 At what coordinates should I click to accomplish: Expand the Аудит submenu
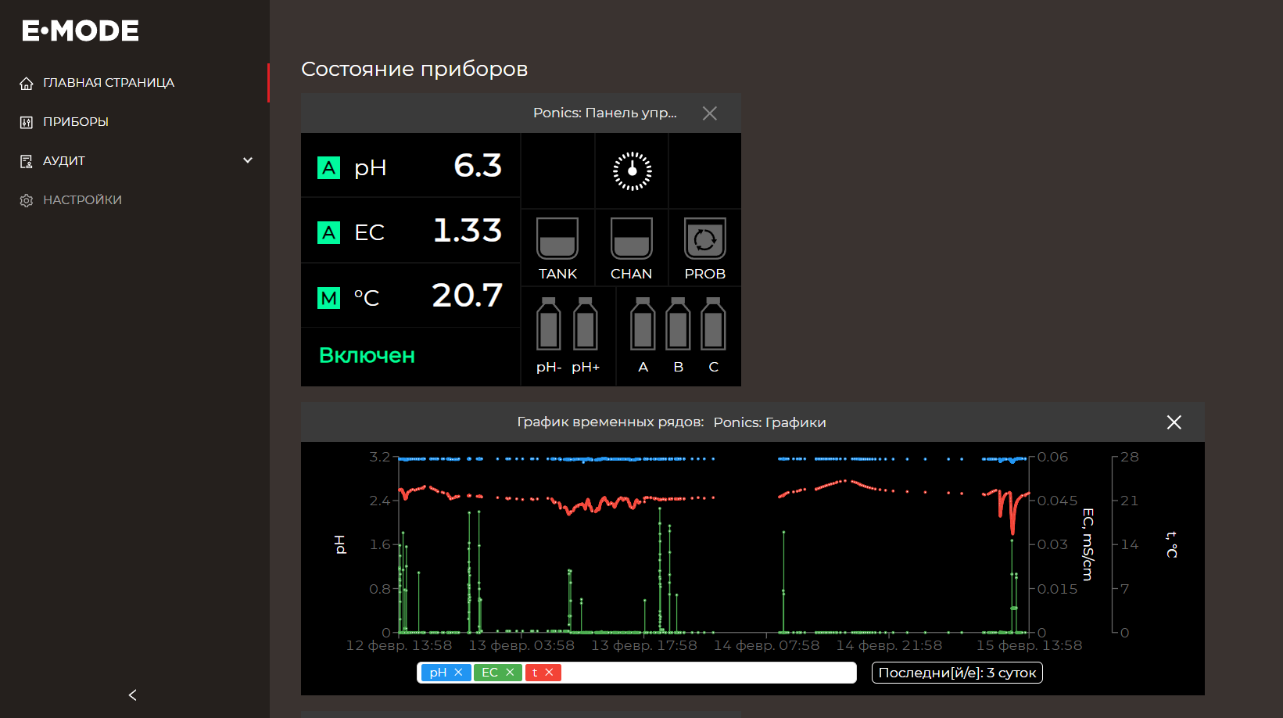pyautogui.click(x=248, y=160)
